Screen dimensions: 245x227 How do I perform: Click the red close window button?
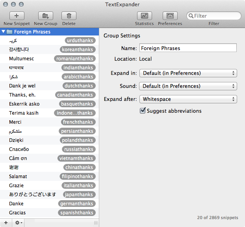click(6, 4)
